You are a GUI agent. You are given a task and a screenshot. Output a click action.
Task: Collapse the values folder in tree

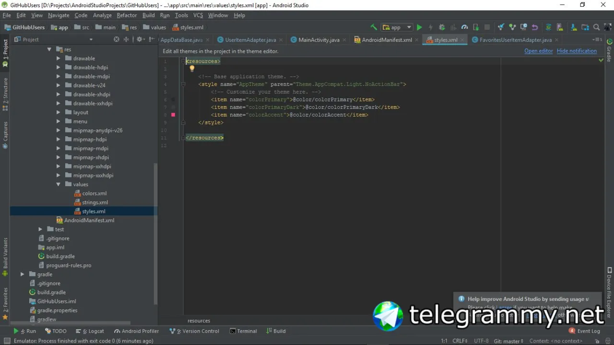tap(58, 184)
